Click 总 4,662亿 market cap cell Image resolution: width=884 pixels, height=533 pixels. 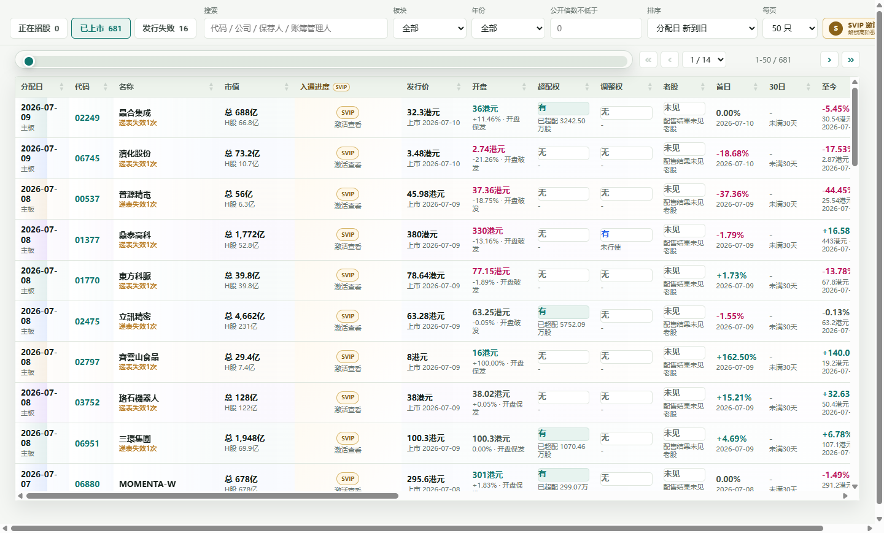pos(245,316)
